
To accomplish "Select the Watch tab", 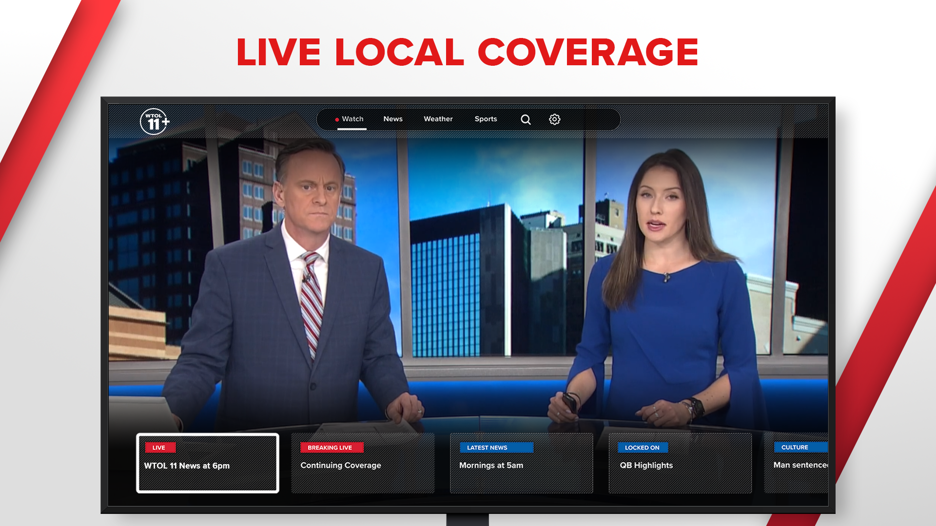I will point(352,119).
